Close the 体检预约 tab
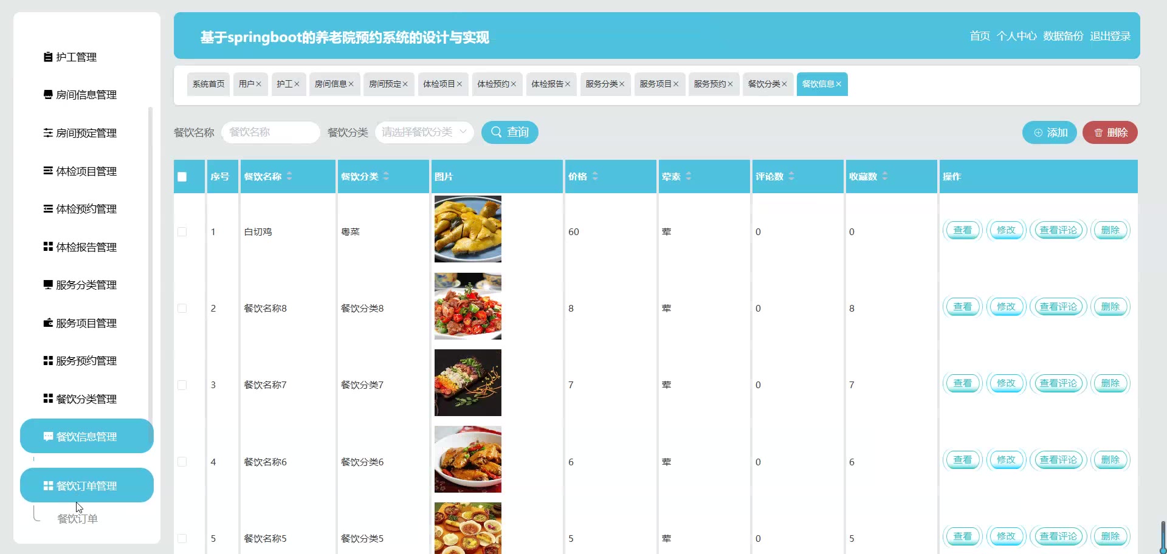This screenshot has height=554, width=1167. [x=514, y=84]
